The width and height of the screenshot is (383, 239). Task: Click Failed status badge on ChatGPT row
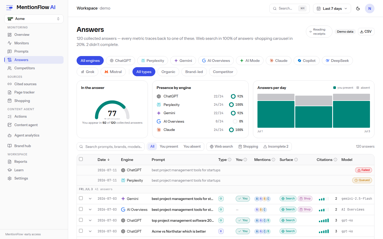tap(364, 170)
